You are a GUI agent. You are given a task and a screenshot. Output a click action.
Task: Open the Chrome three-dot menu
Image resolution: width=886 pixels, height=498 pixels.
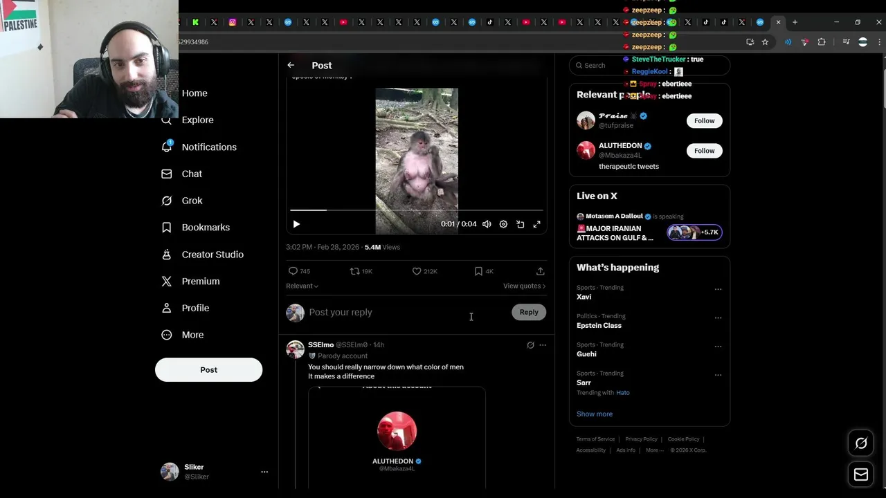(x=879, y=42)
